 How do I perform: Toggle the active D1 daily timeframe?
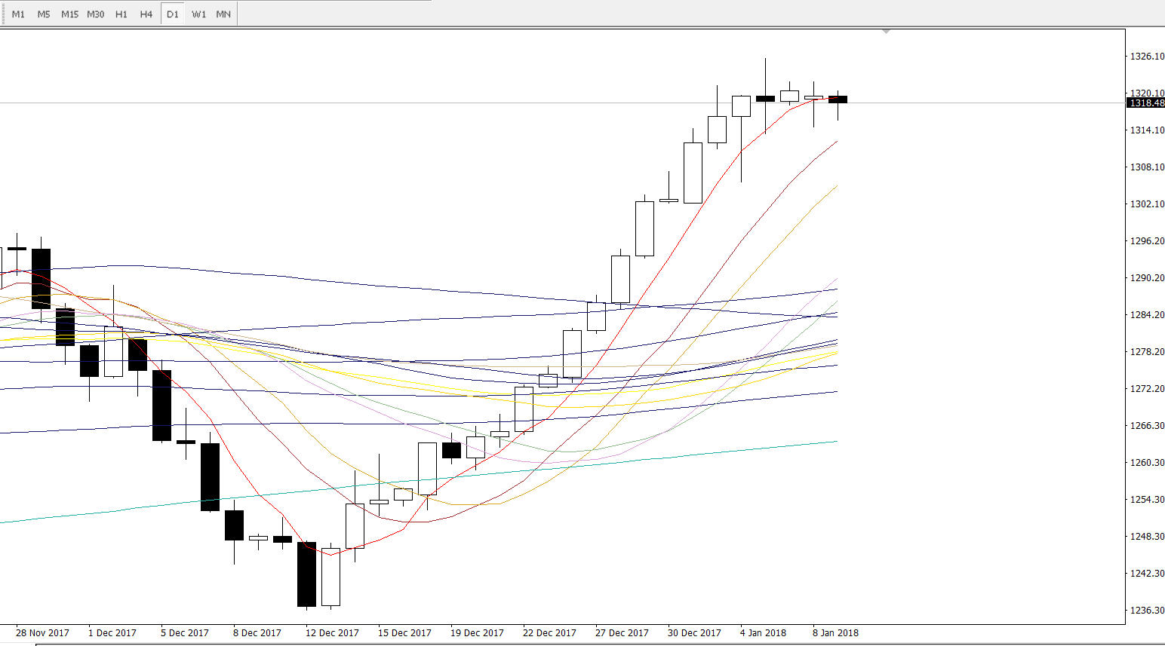tap(173, 14)
